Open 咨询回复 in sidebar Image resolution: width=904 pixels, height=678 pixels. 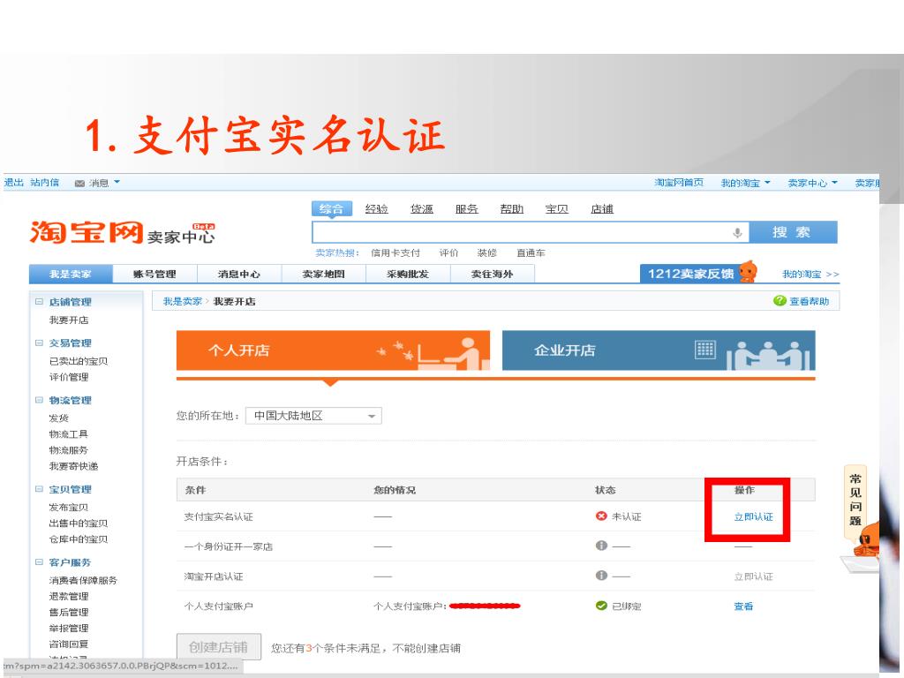click(x=69, y=644)
